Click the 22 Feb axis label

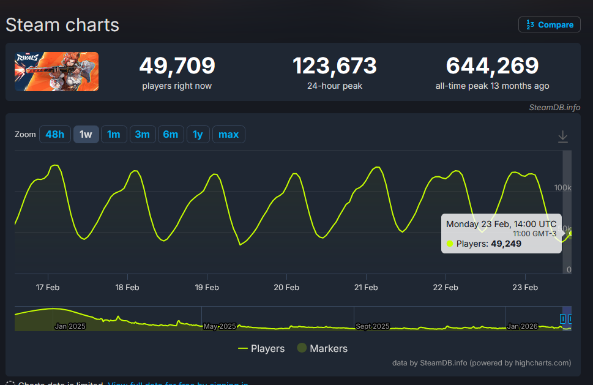446,288
